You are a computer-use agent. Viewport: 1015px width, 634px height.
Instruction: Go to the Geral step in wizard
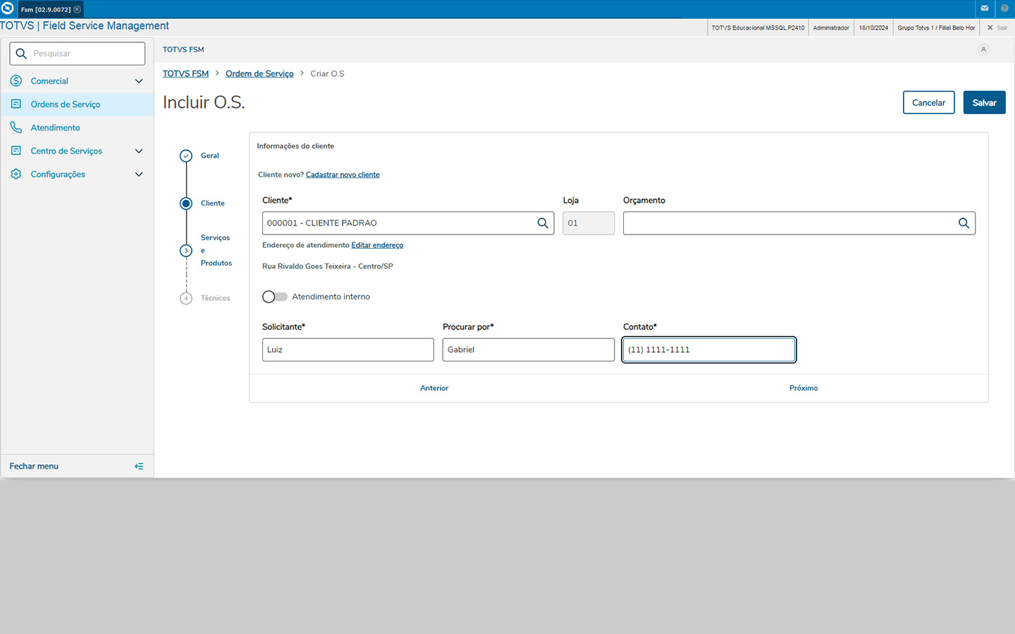(x=186, y=156)
